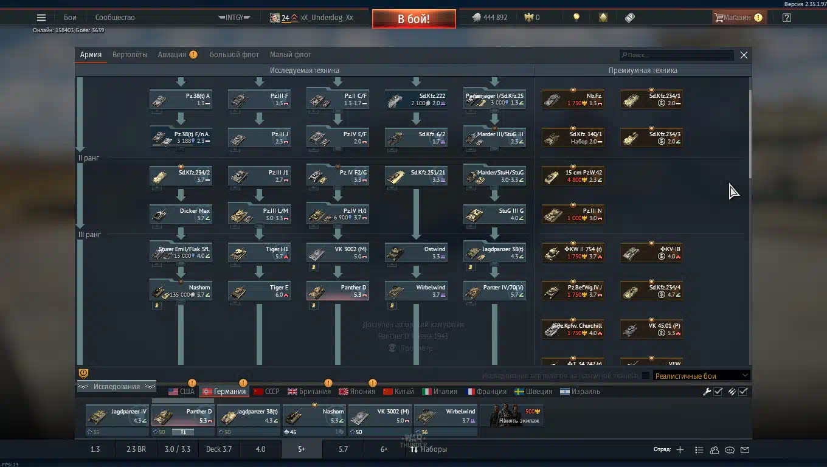
Task: Open the chat bubble icon
Action: click(730, 450)
